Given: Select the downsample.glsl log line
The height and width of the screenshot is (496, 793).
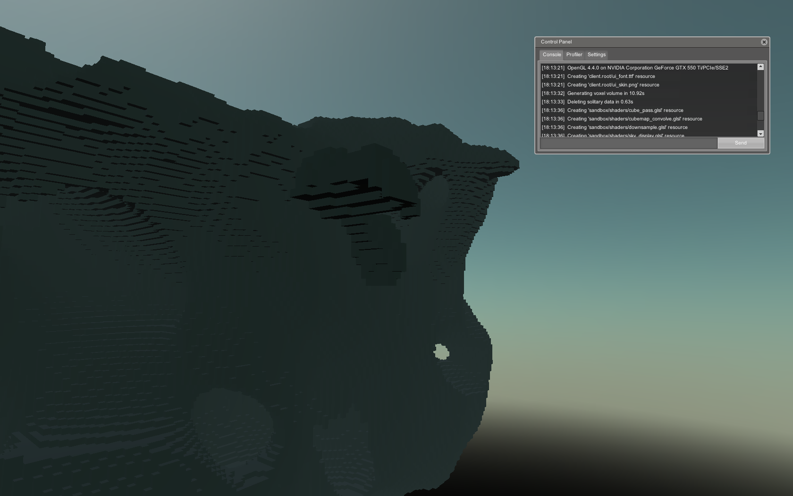Looking at the screenshot, I should 627,128.
